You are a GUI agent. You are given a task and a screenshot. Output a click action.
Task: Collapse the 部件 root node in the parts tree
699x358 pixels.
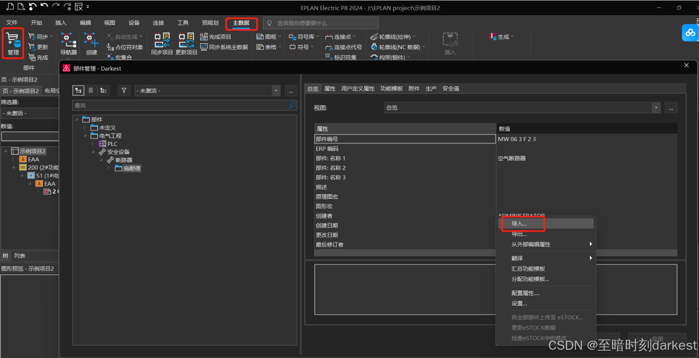77,119
